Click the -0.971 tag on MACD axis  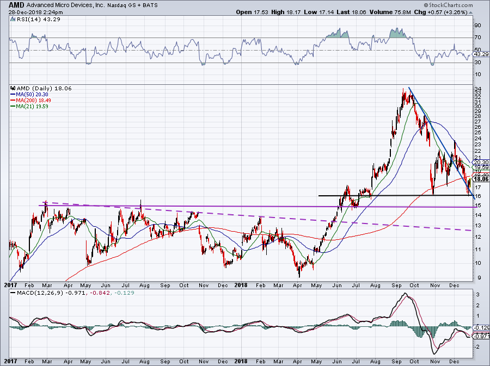click(481, 336)
